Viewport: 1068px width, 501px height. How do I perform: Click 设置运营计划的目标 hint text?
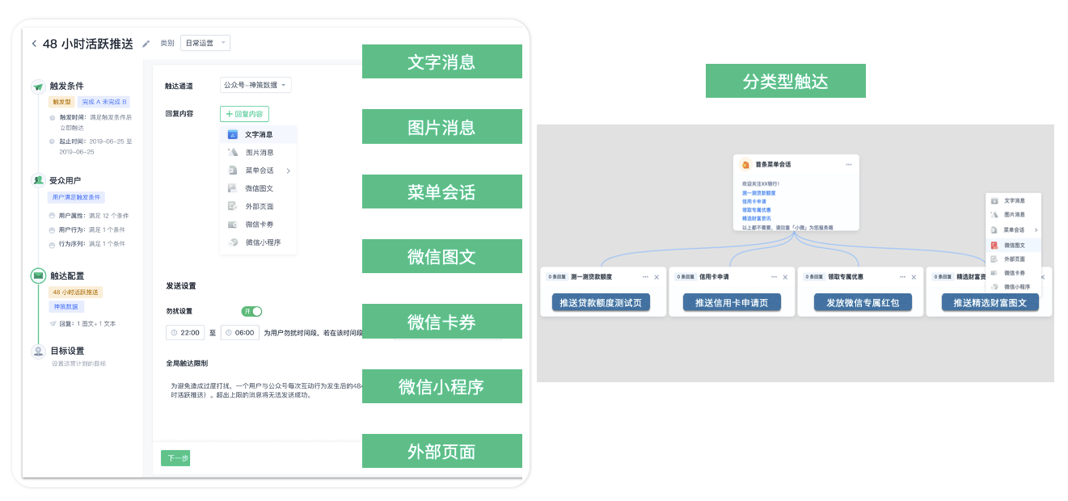pos(78,364)
